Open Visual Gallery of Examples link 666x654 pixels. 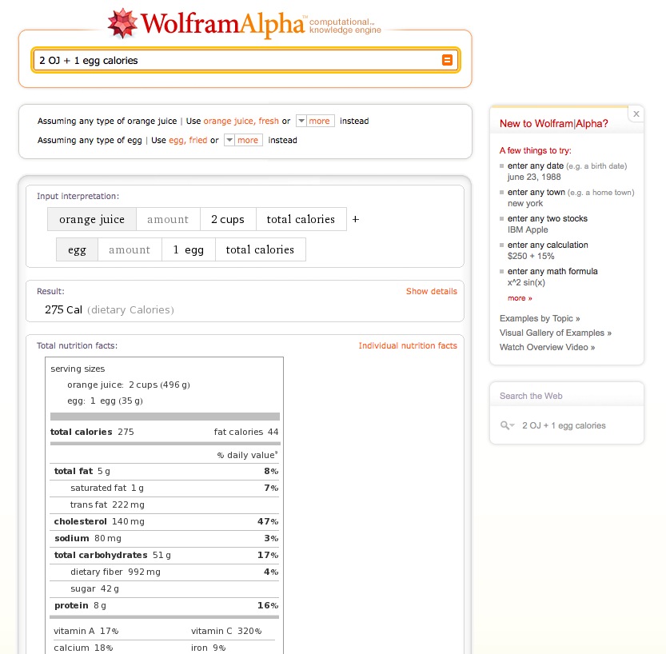point(556,333)
